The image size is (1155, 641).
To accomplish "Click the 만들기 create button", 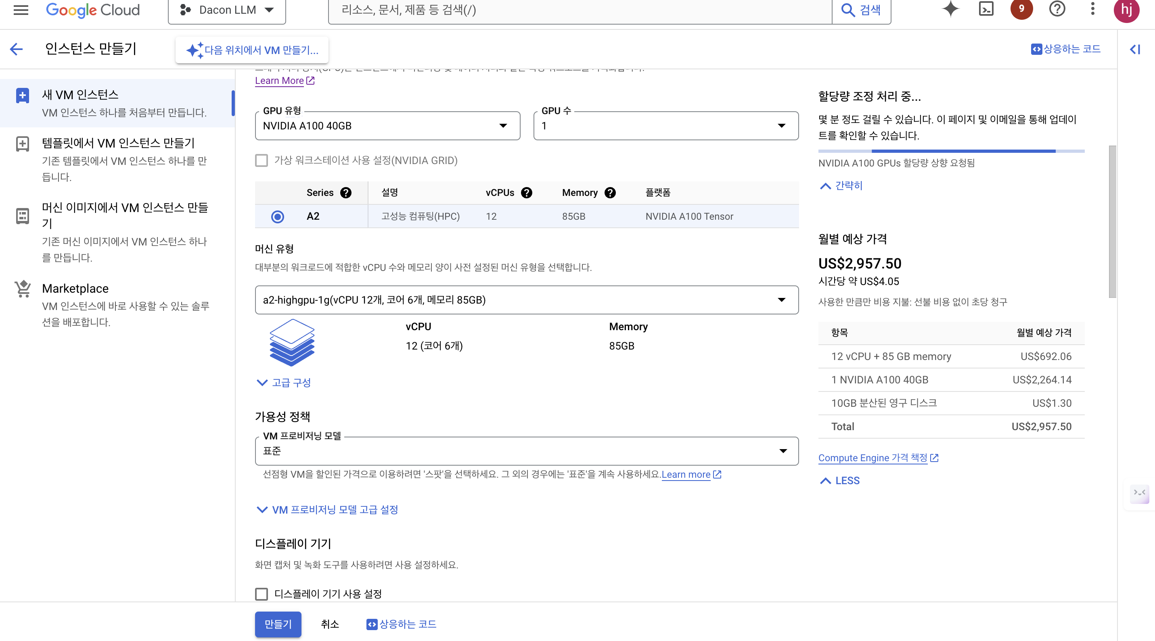I will 278,624.
